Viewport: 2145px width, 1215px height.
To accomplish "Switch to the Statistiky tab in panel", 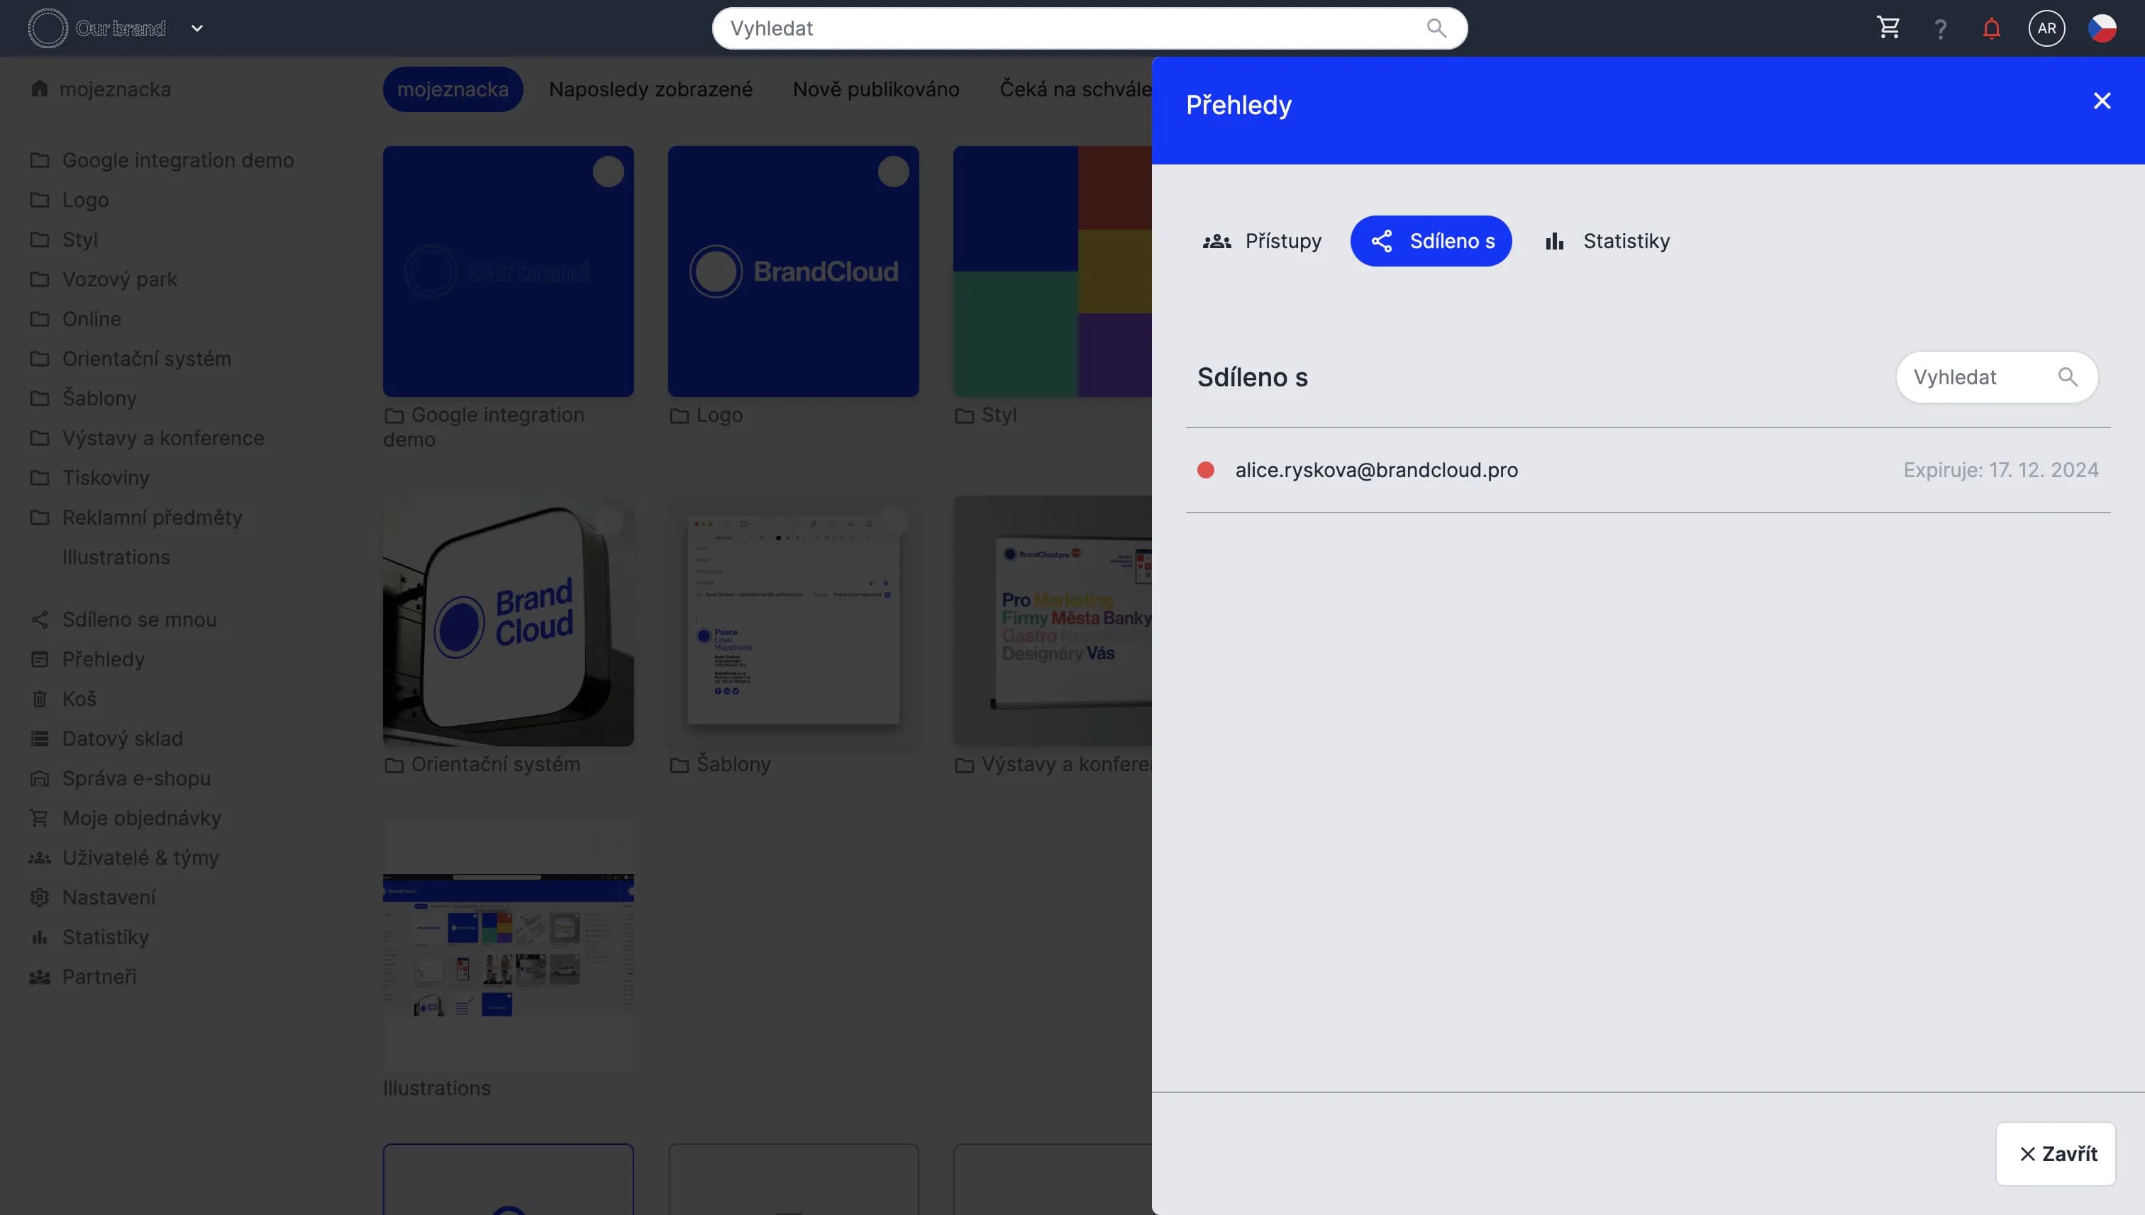I will pyautogui.click(x=1607, y=241).
